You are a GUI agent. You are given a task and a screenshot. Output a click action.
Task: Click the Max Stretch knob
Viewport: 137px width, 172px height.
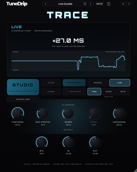43,113
